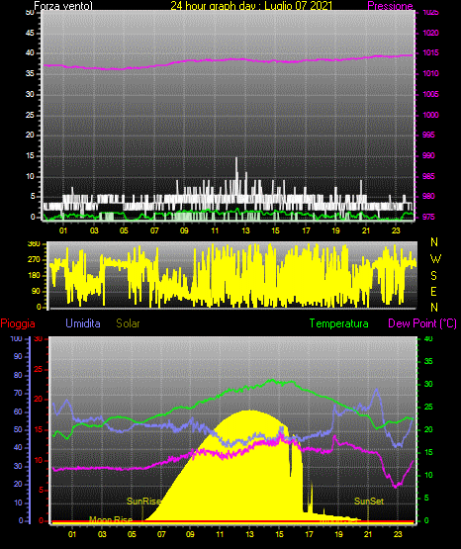Click the 100 humidity axis value
This screenshot has height=549, width=461.
16,338
